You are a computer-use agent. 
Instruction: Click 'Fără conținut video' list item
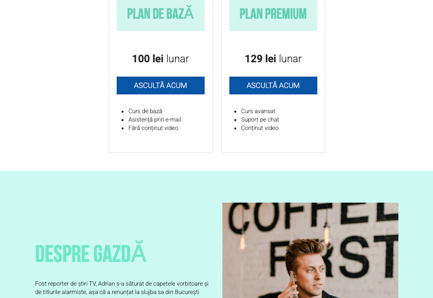click(153, 128)
